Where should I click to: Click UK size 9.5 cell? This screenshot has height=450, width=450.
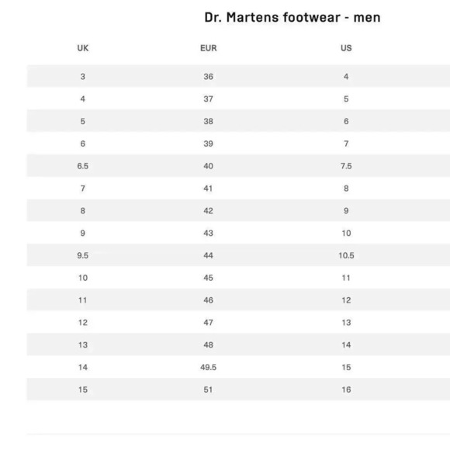pos(83,256)
